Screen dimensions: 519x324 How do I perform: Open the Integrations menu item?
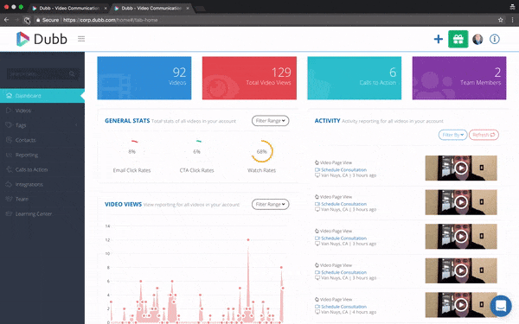coord(42,184)
